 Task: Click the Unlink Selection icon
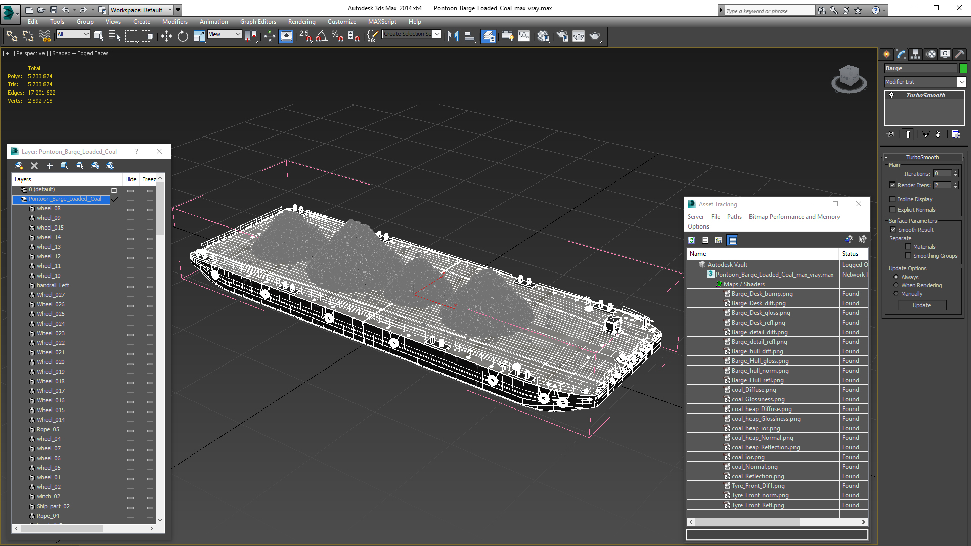coord(28,36)
